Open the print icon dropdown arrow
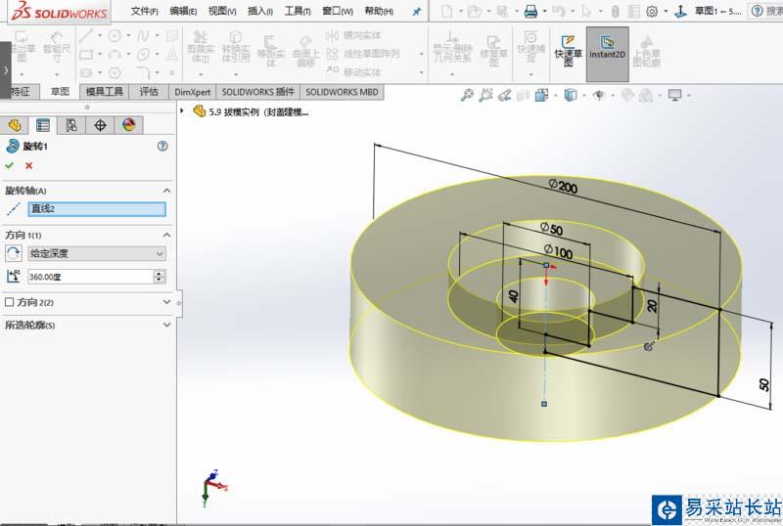783x526 pixels. click(x=544, y=11)
